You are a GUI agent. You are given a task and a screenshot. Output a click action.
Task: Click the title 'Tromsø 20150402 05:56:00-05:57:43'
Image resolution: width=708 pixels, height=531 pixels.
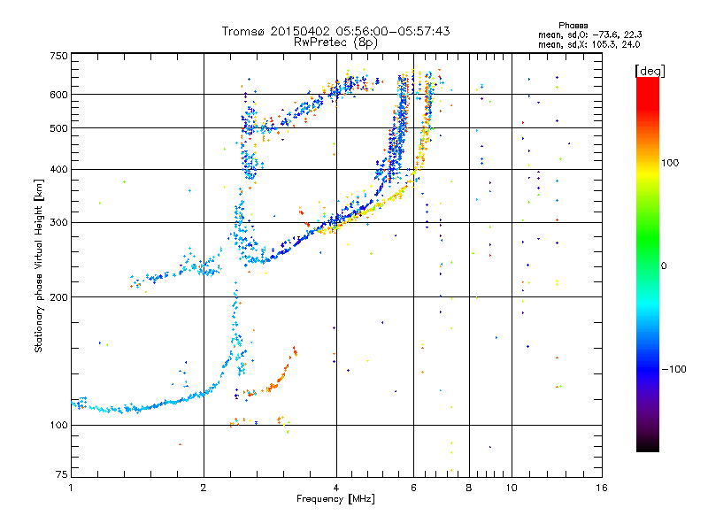tap(335, 31)
